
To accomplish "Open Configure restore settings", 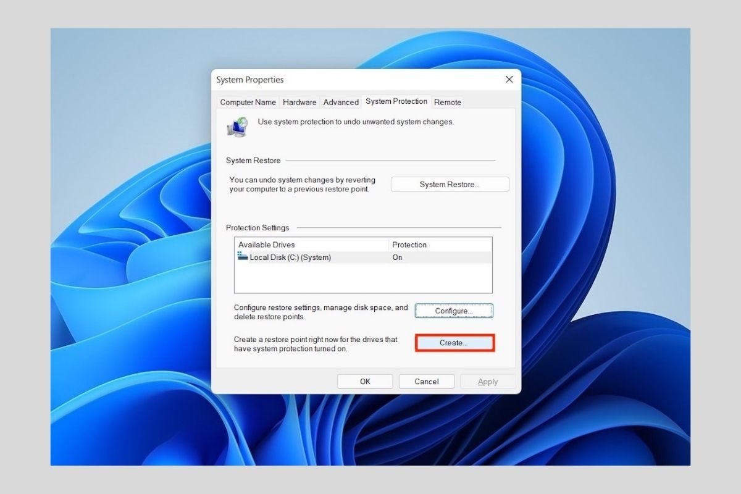I will pos(454,311).
